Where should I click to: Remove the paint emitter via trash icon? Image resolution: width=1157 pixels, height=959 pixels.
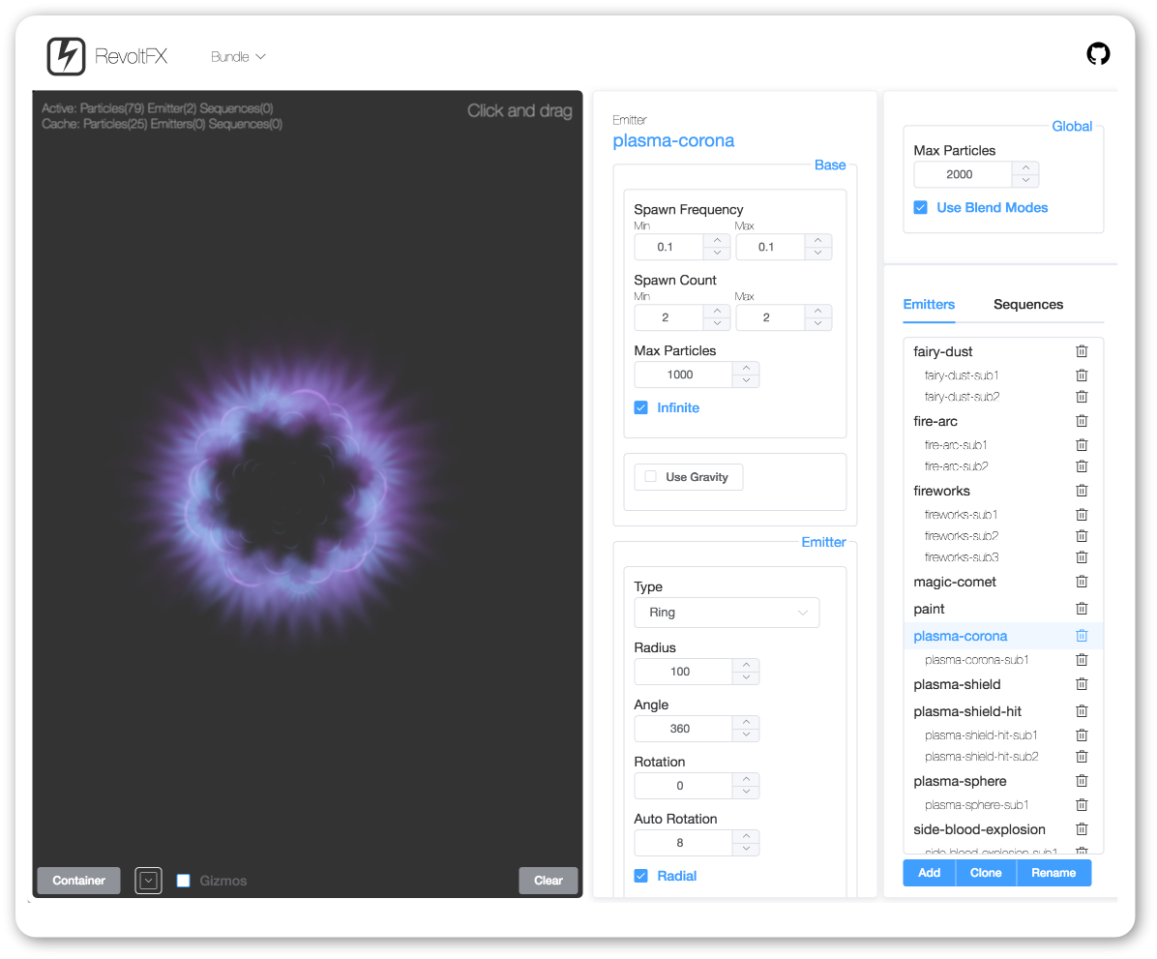[x=1082, y=609]
